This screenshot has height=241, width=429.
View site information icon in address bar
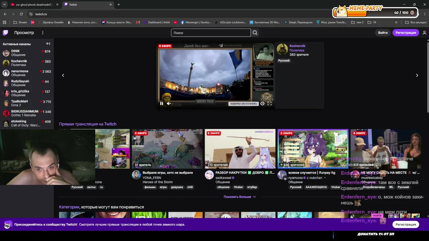(x=31, y=14)
